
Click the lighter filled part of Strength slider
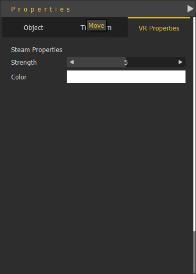point(99,62)
